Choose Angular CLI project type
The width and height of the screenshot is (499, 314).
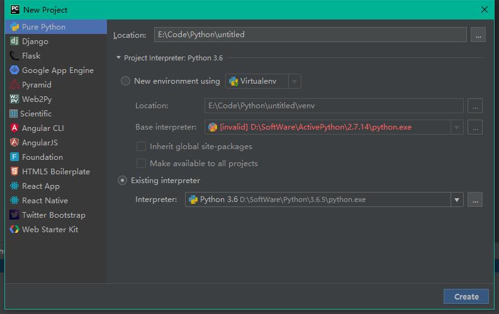pyautogui.click(x=56, y=128)
